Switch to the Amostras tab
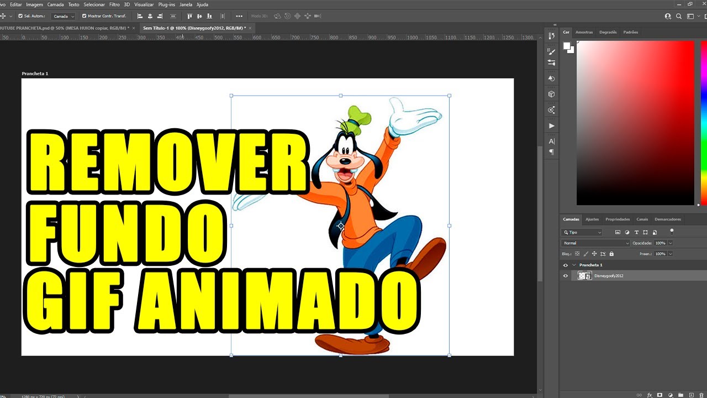The image size is (707, 398). pos(584,32)
